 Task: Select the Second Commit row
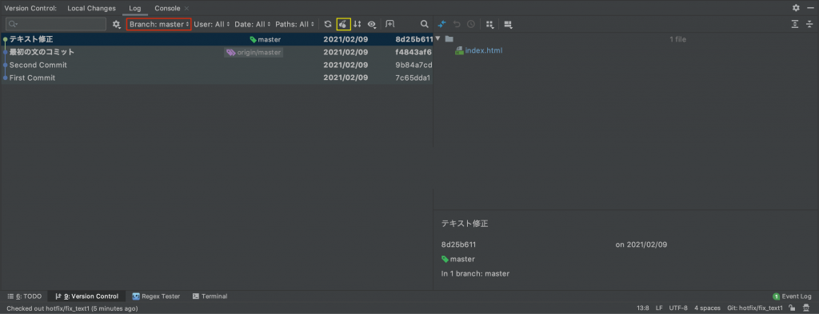tap(217, 65)
